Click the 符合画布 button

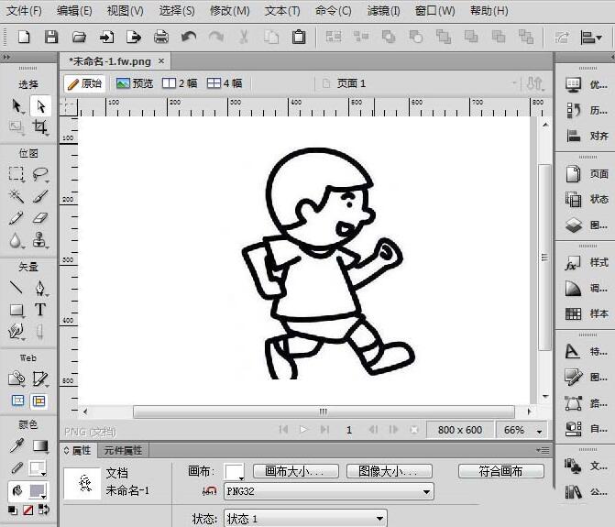pos(500,471)
